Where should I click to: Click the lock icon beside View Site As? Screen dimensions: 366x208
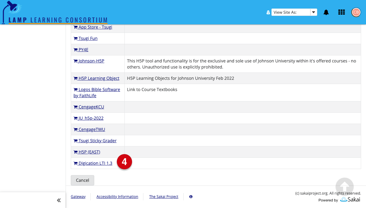[268, 12]
